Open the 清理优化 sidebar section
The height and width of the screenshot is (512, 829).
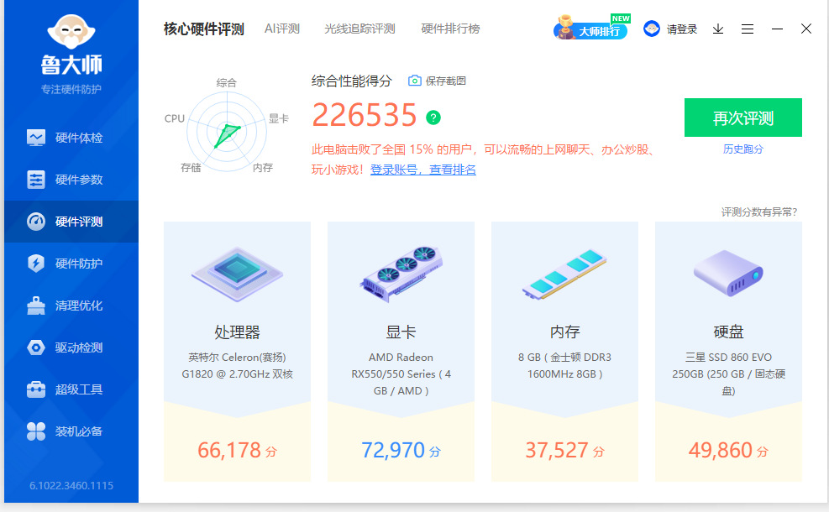[x=71, y=306]
